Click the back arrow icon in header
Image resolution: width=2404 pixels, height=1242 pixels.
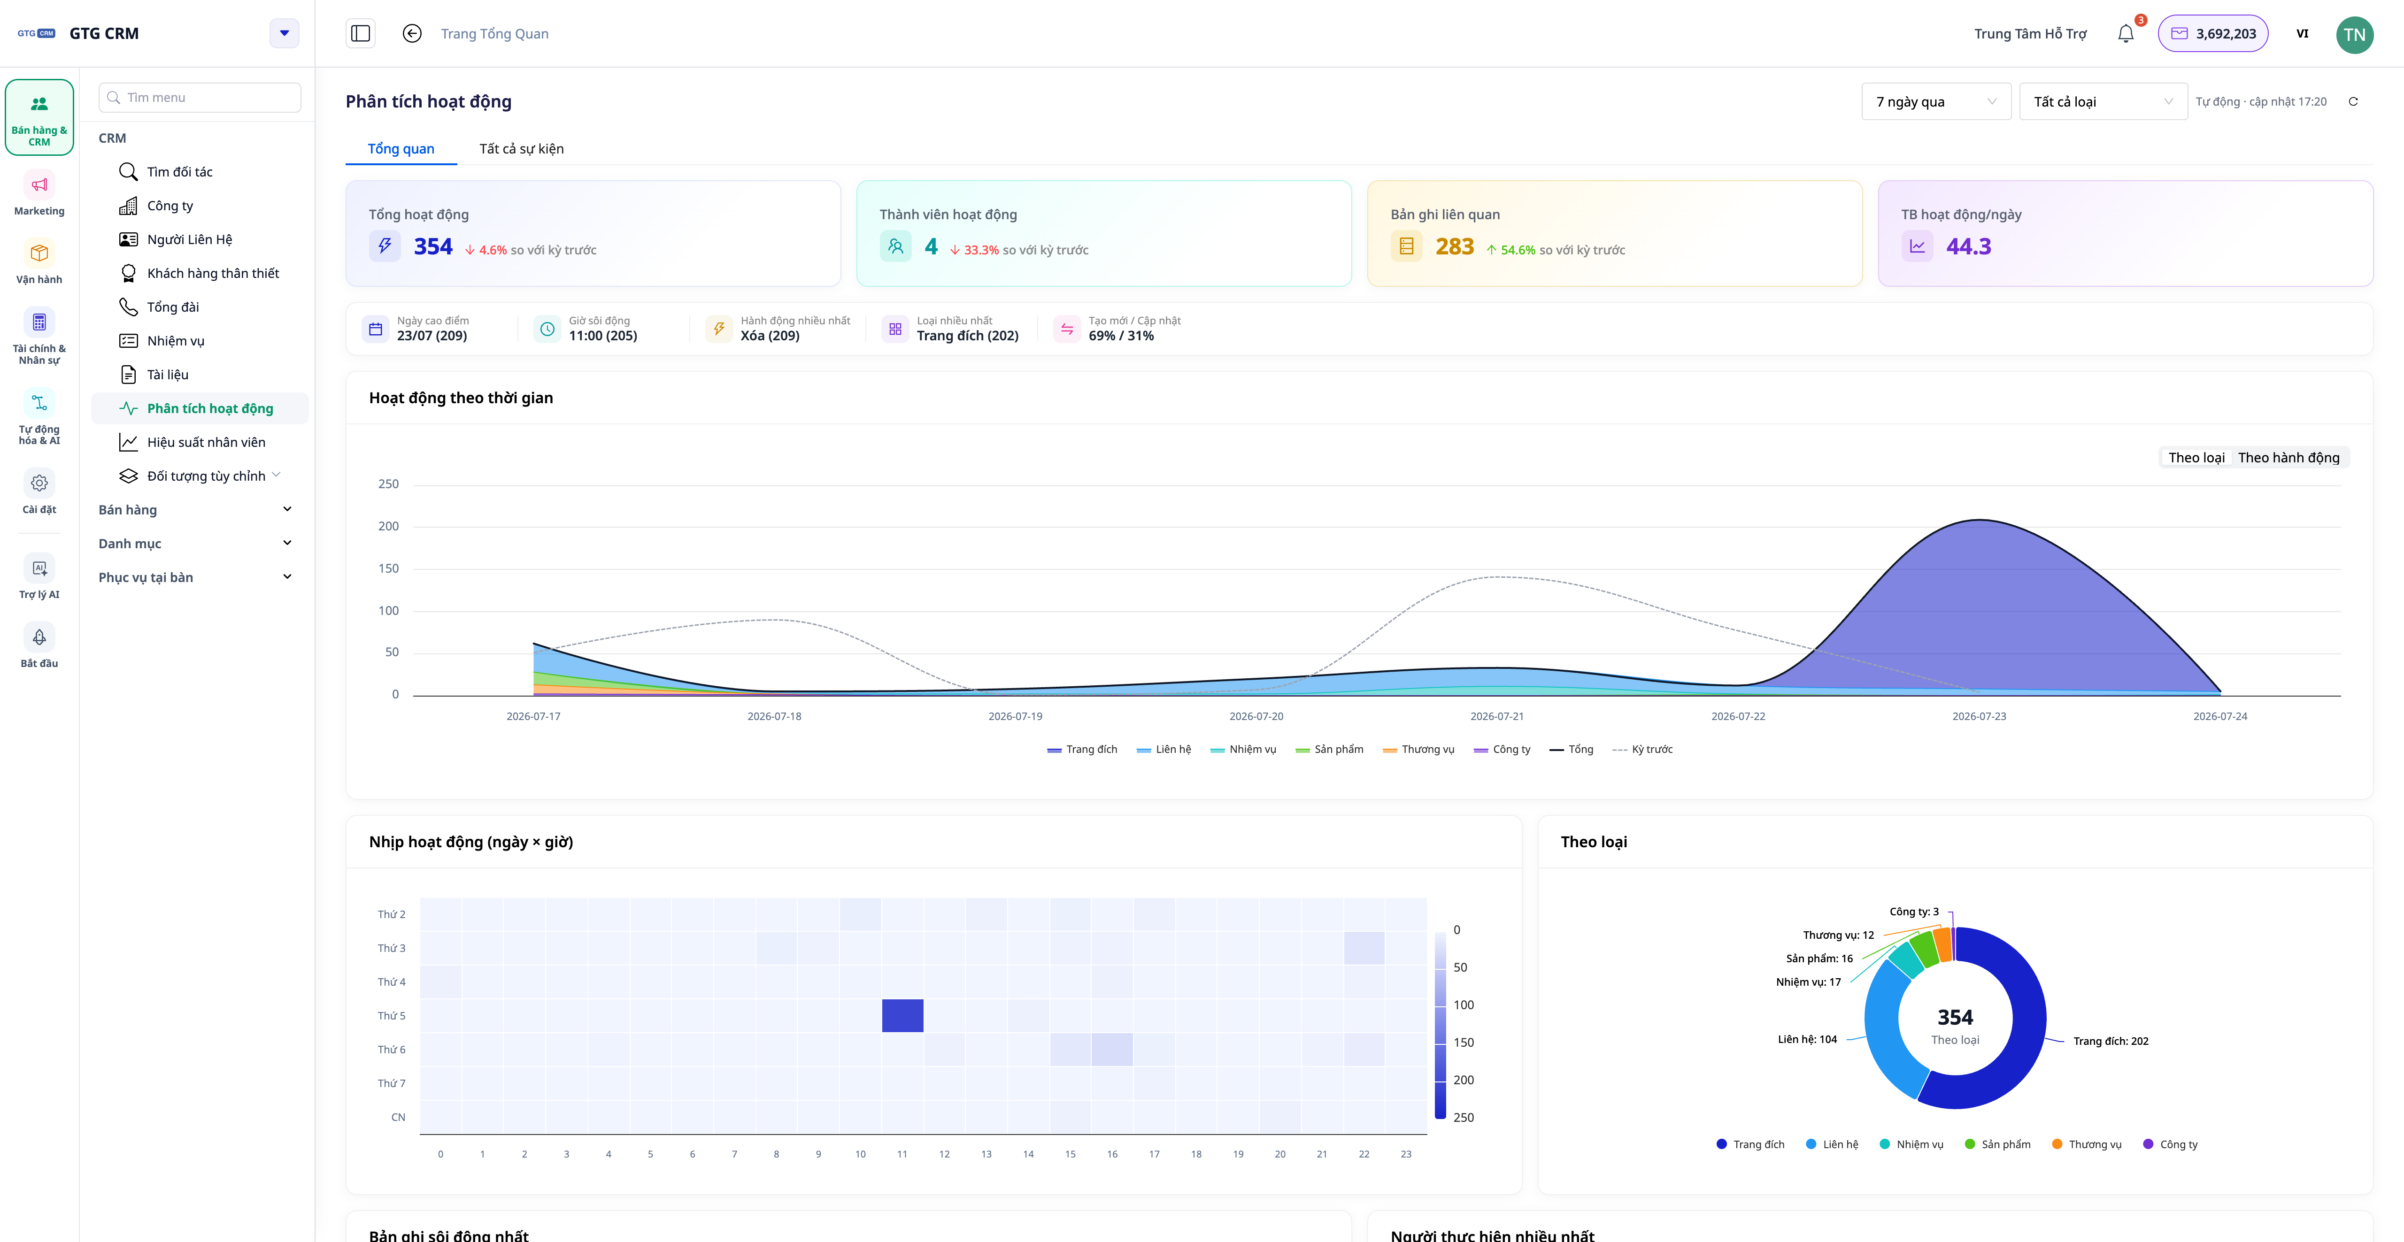[x=412, y=34]
